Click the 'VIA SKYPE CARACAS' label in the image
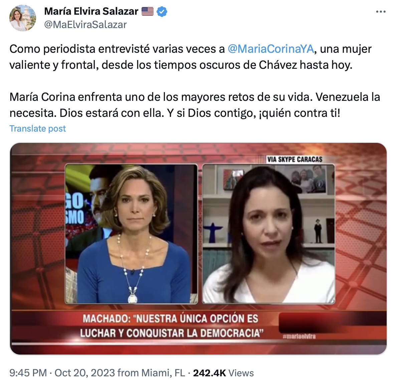395x387 pixels. pyautogui.click(x=294, y=159)
